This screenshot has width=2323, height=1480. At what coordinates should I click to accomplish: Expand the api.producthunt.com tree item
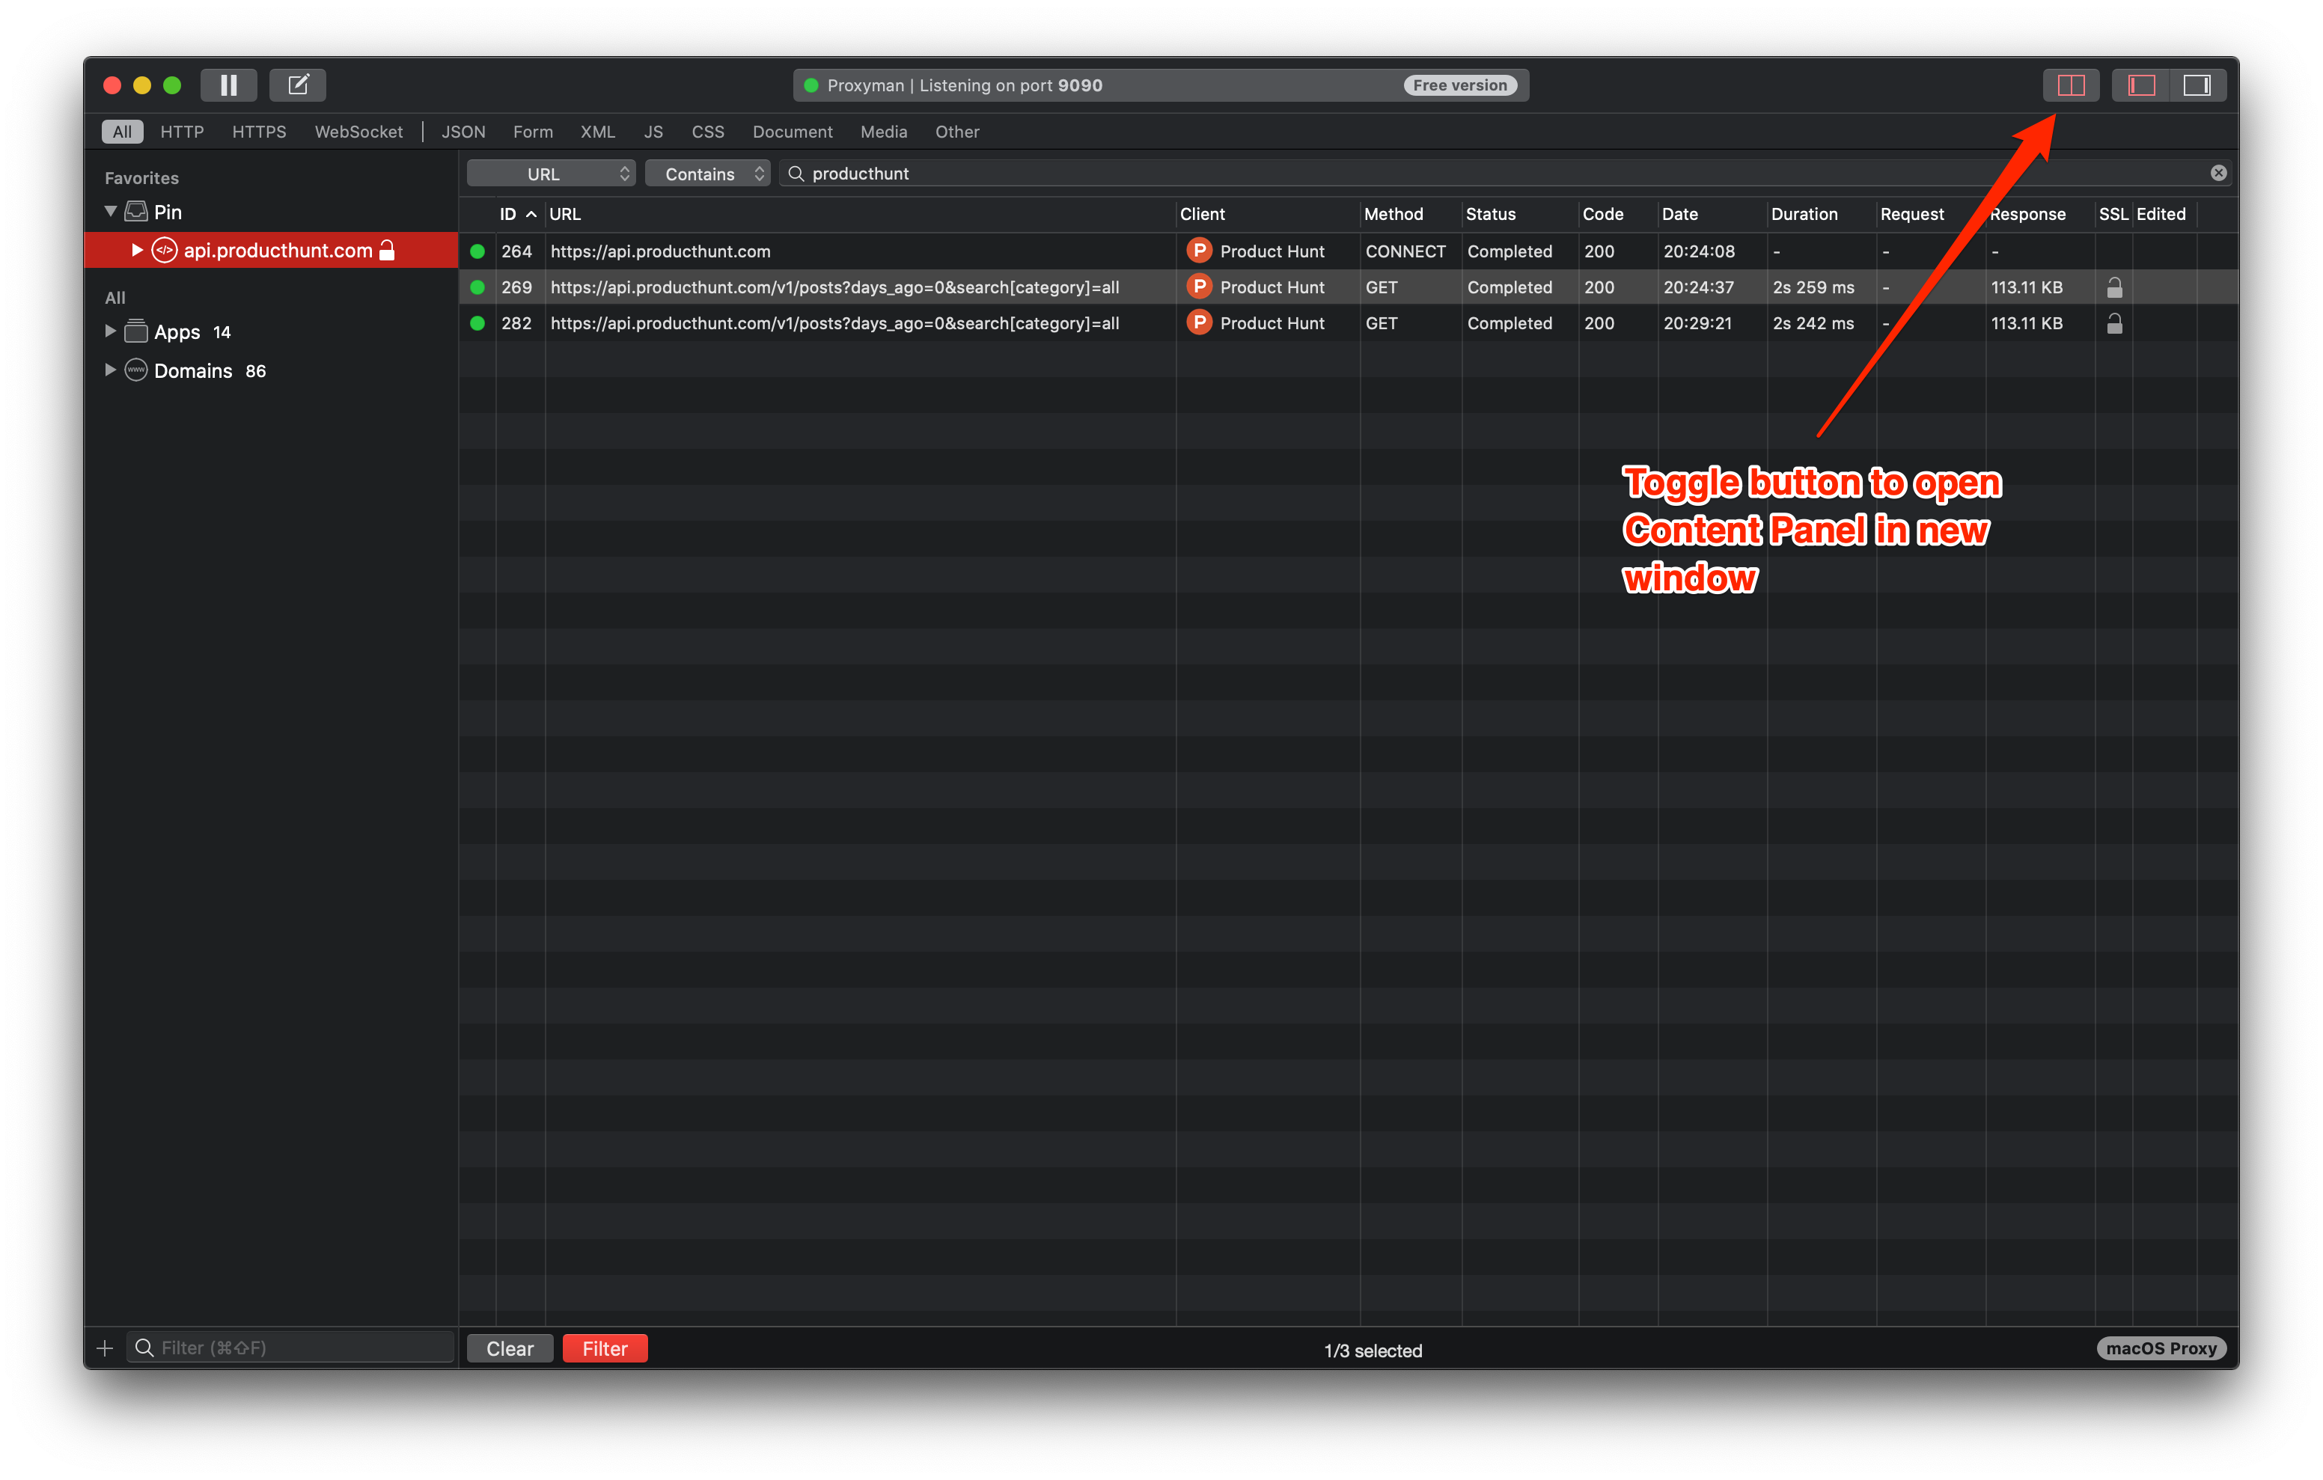pos(137,250)
